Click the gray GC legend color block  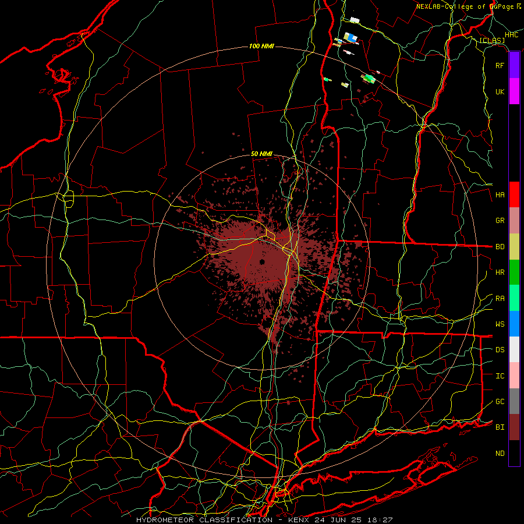coord(514,401)
